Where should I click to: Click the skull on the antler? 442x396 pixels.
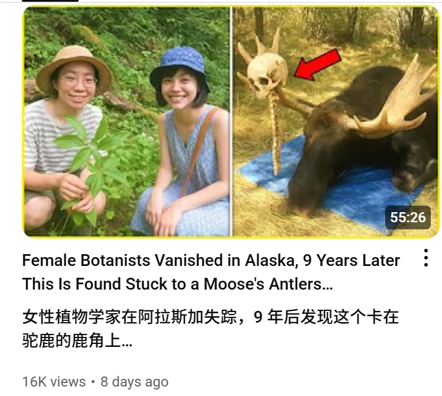click(267, 75)
